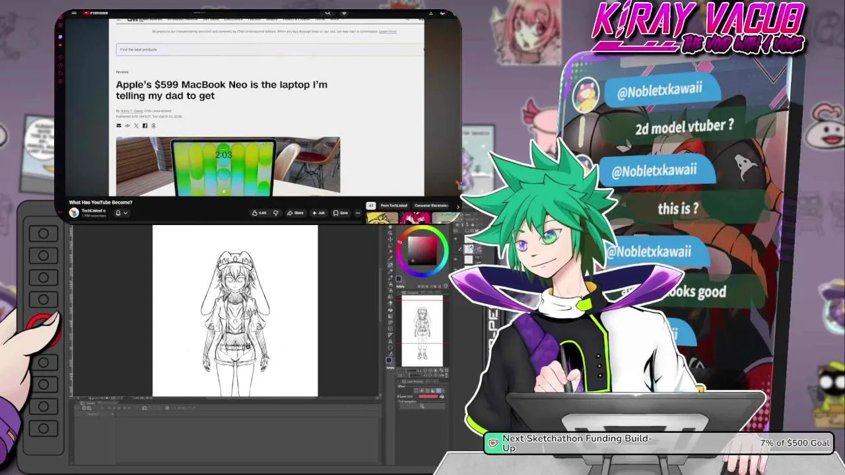Open YouTube search magnifier icon
The width and height of the screenshot is (845, 475).
coord(327,13)
